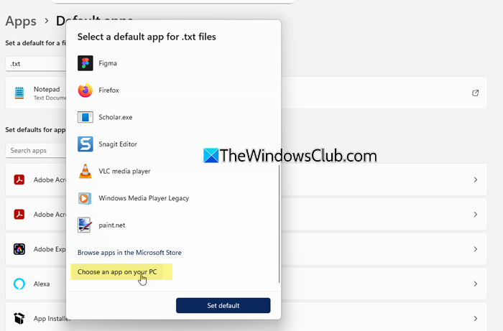The image size is (503, 331).
Task: Select Windows Media Player Legacy label
Action: [x=144, y=198]
